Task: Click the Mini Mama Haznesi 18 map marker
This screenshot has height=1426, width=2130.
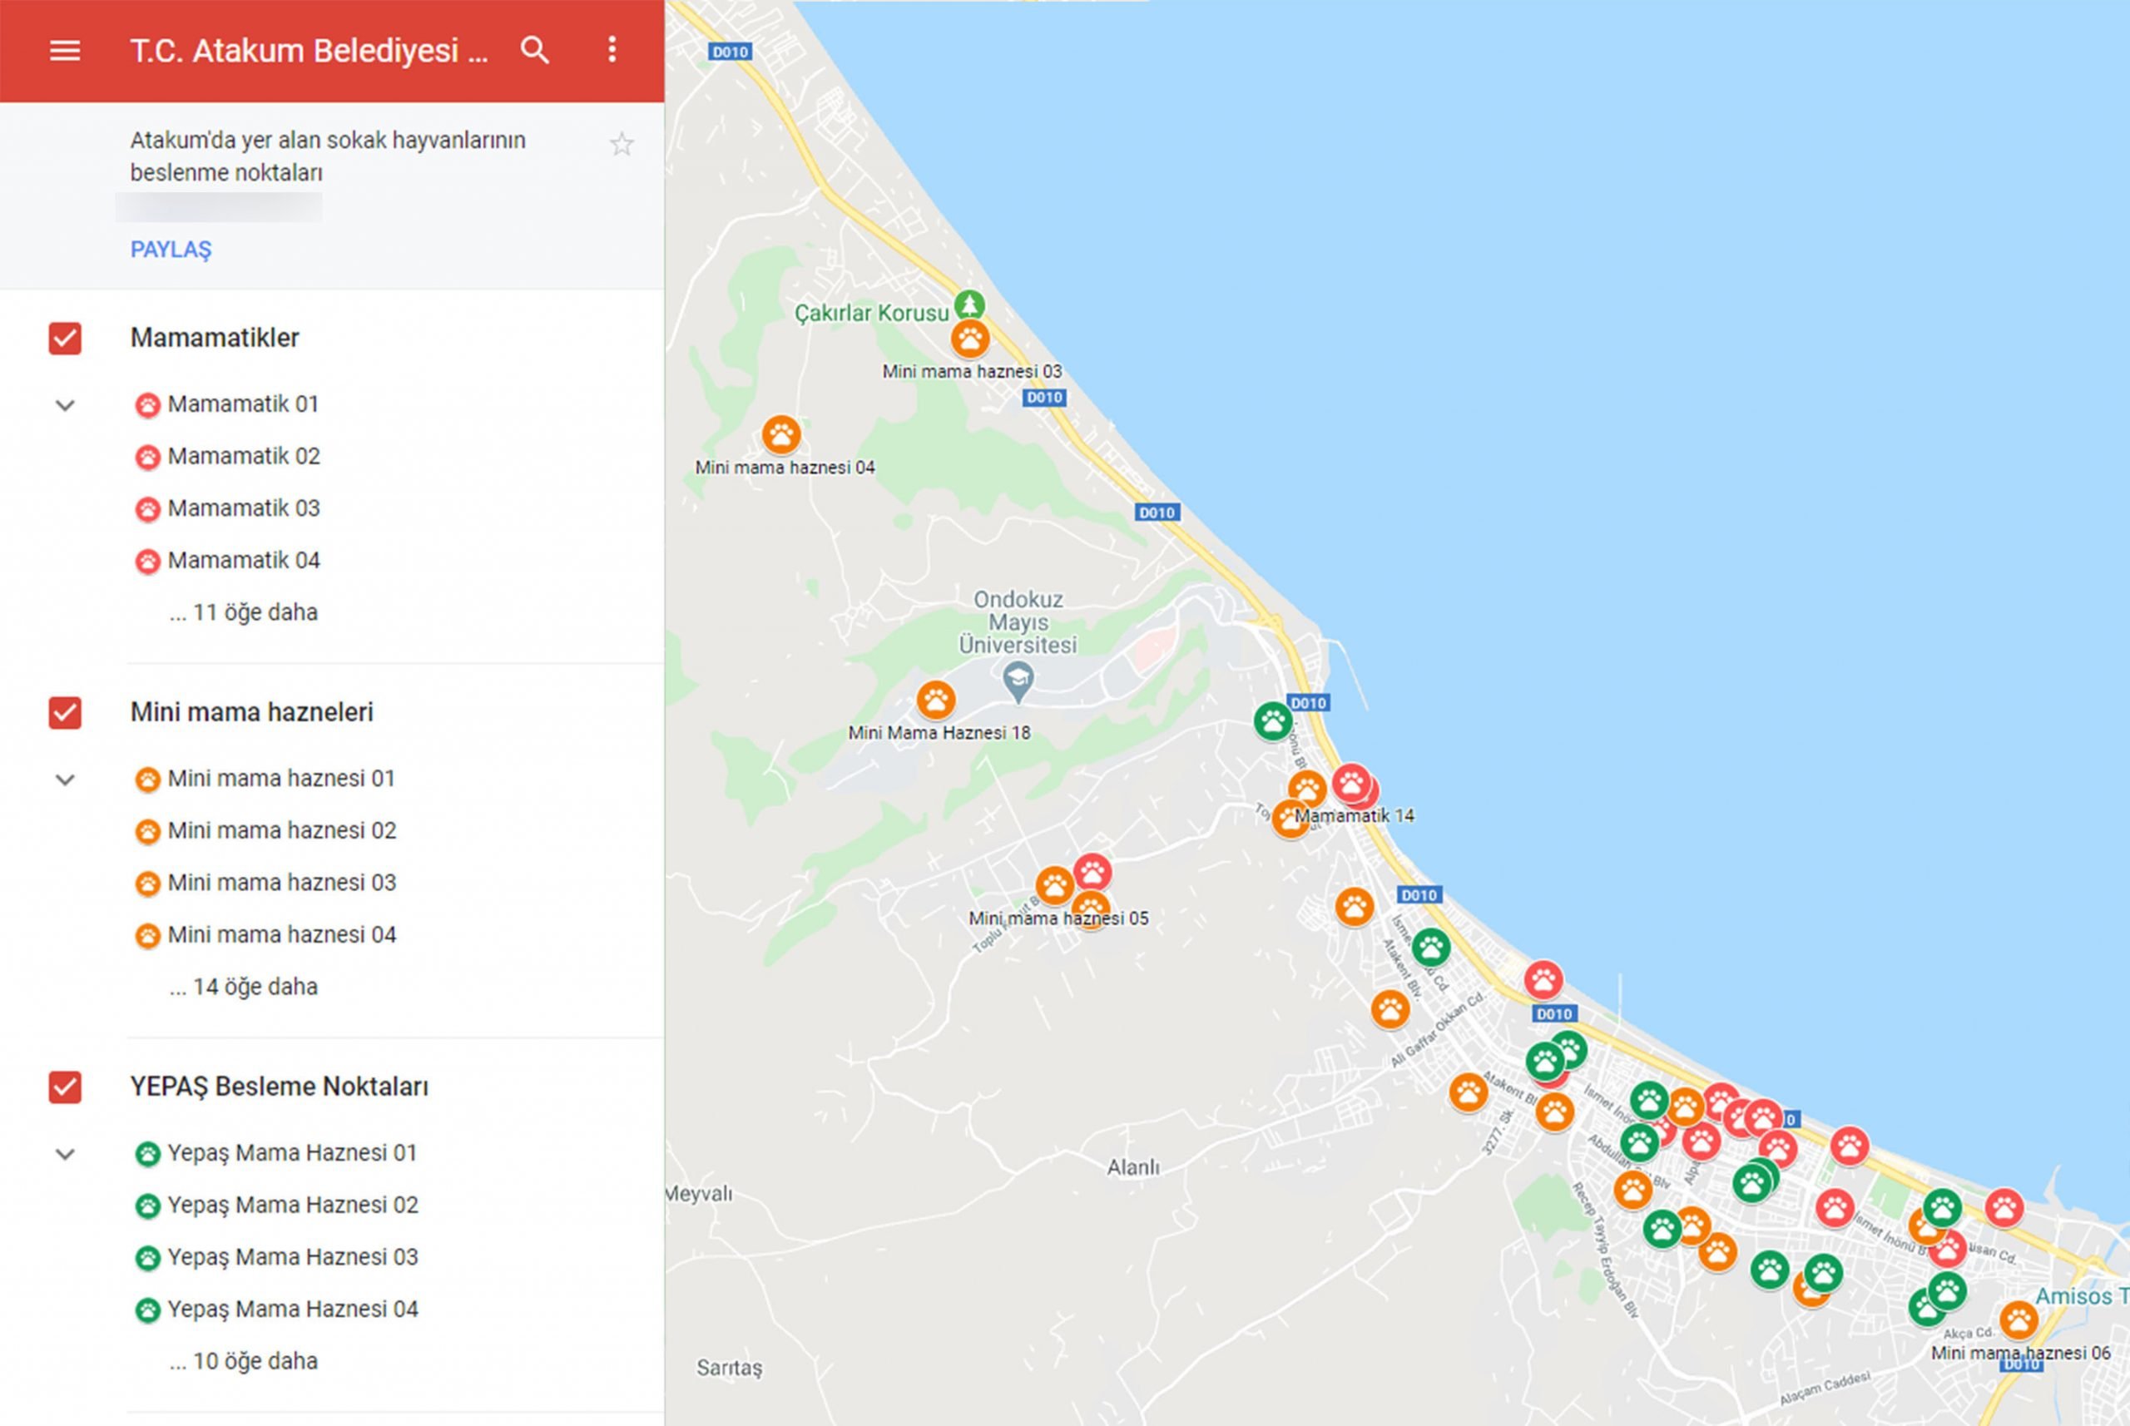Action: click(x=935, y=701)
